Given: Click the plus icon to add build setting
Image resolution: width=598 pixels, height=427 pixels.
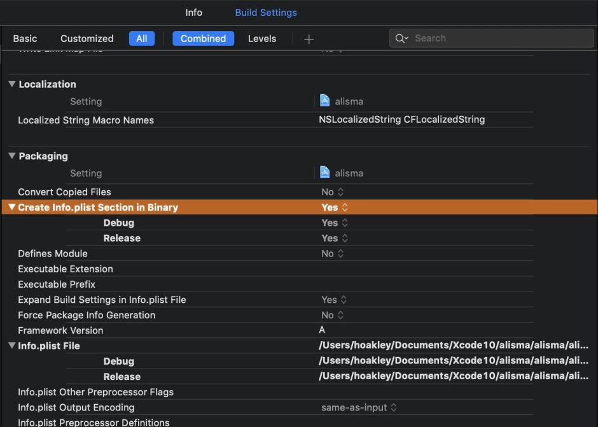Looking at the screenshot, I should tap(309, 39).
